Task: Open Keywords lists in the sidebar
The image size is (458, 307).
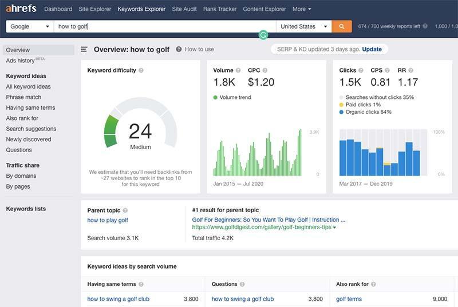Action: pos(26,209)
